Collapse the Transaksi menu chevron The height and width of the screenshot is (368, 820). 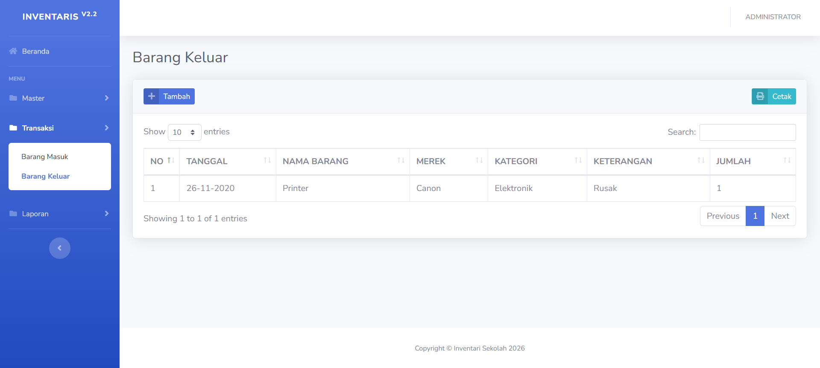[107, 128]
